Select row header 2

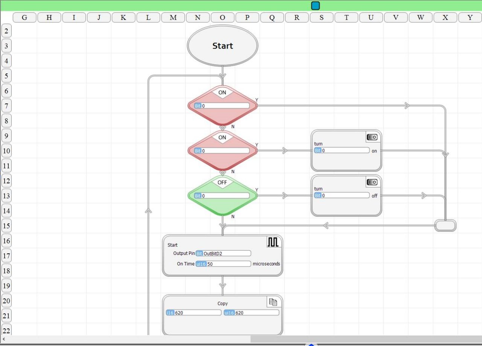pyautogui.click(x=6, y=31)
